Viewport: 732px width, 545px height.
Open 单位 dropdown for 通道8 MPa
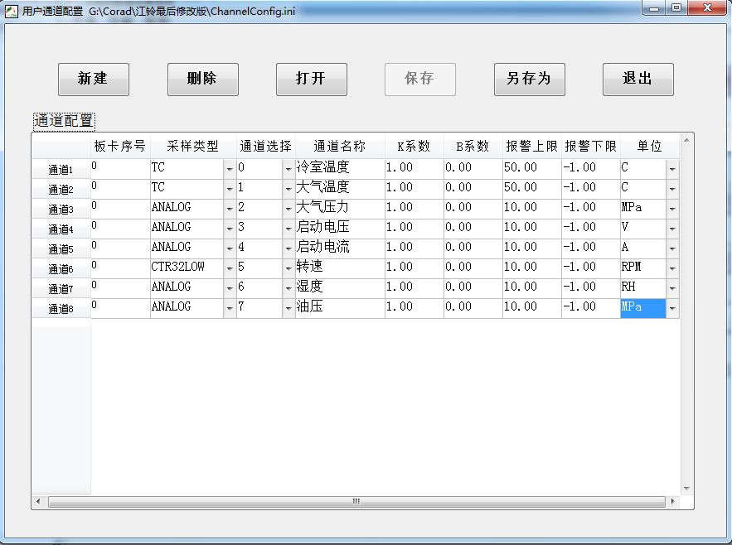coord(672,308)
